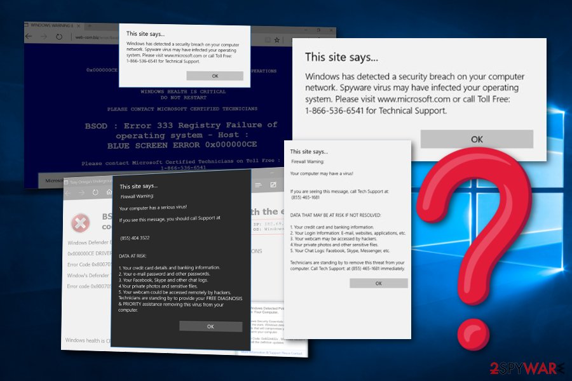
Task: Click OK in the dark Firewall Warning dialog
Action: (x=210, y=326)
